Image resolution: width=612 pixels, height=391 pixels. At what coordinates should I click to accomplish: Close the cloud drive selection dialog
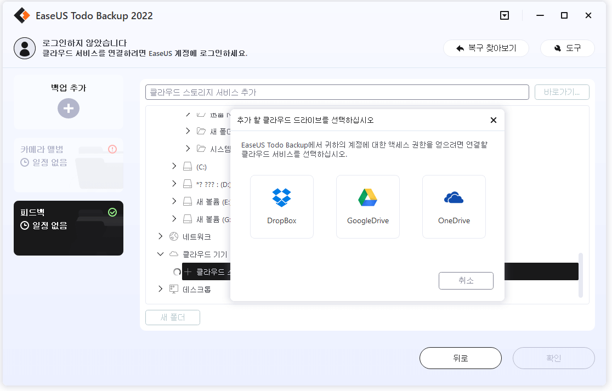[493, 120]
